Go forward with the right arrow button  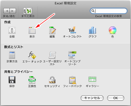tap(13, 11)
